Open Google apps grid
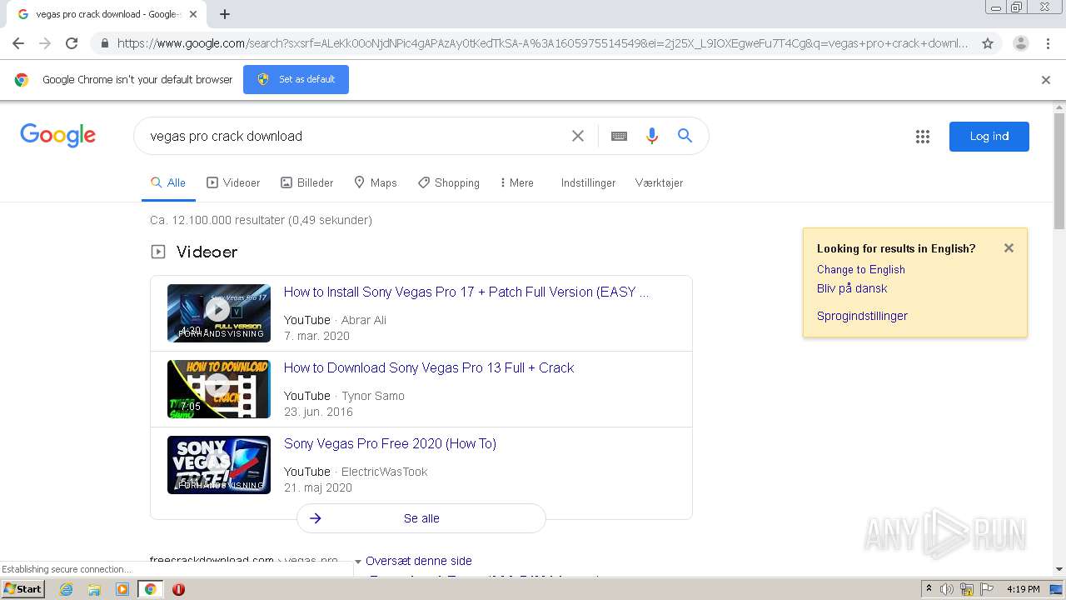The height and width of the screenshot is (600, 1066). point(922,137)
